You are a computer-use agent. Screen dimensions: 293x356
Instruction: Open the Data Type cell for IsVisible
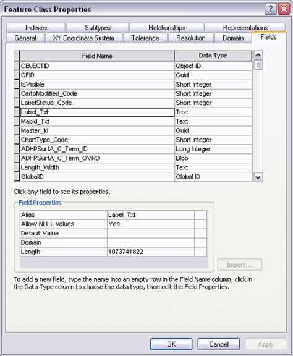click(213, 85)
